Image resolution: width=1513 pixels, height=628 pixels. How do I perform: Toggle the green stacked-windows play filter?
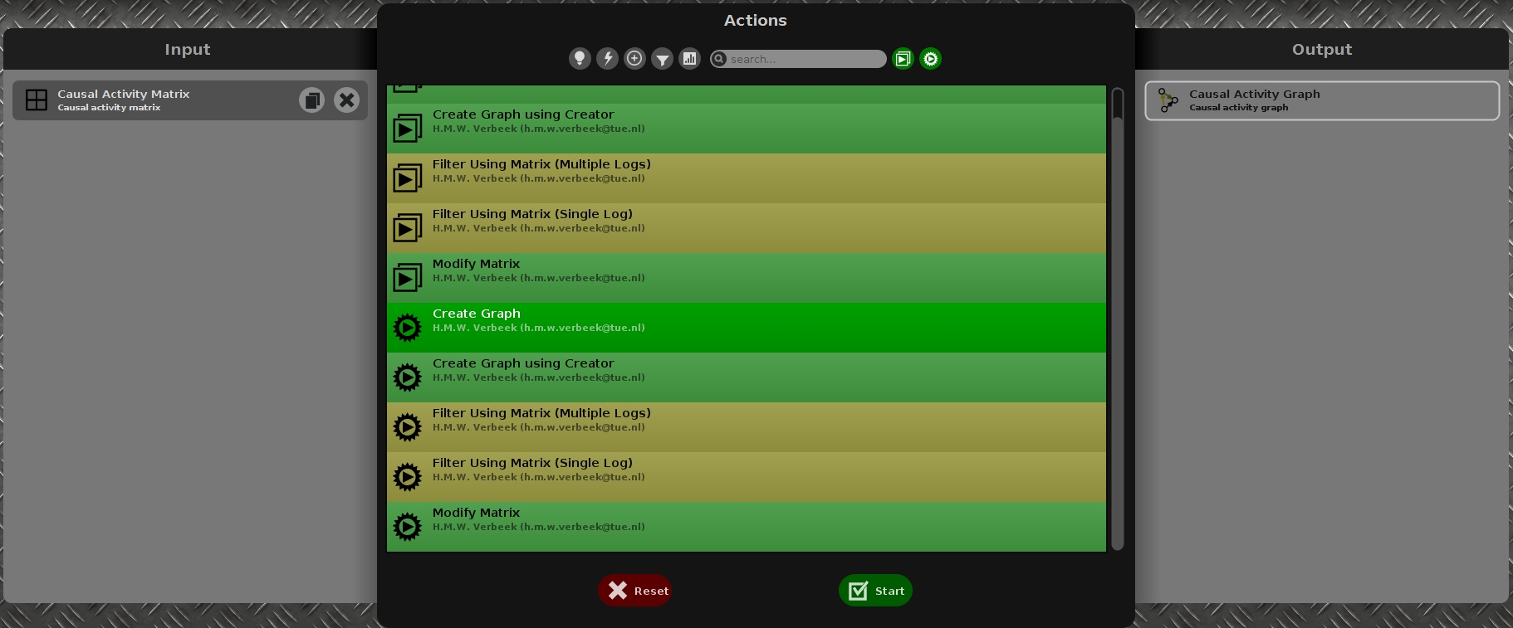[903, 59]
